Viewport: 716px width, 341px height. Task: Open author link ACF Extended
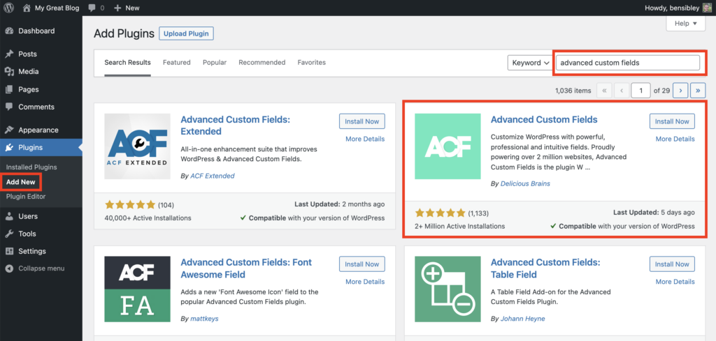pyautogui.click(x=213, y=176)
